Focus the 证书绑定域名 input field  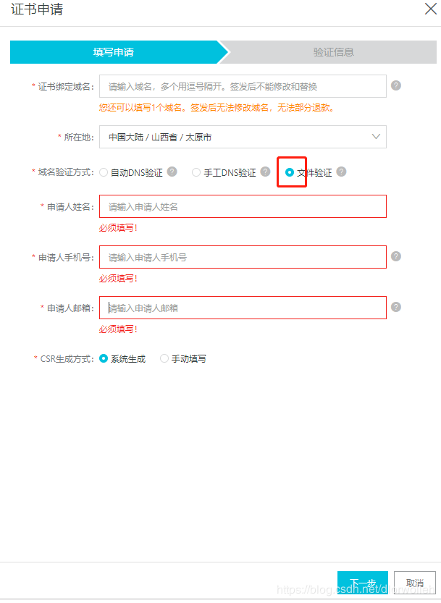coord(243,86)
